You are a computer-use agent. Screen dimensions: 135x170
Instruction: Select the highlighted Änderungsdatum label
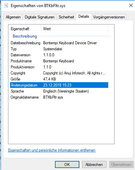[24, 85]
